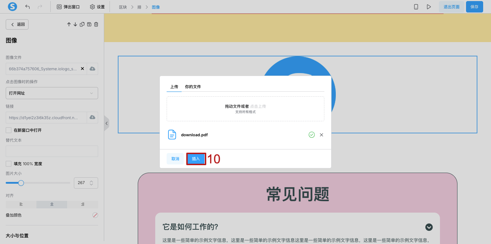Click the 插入 insert button
491x244 pixels.
196,159
